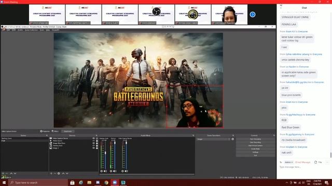Launch Microsoft Store from the taskbar

tap(72, 182)
